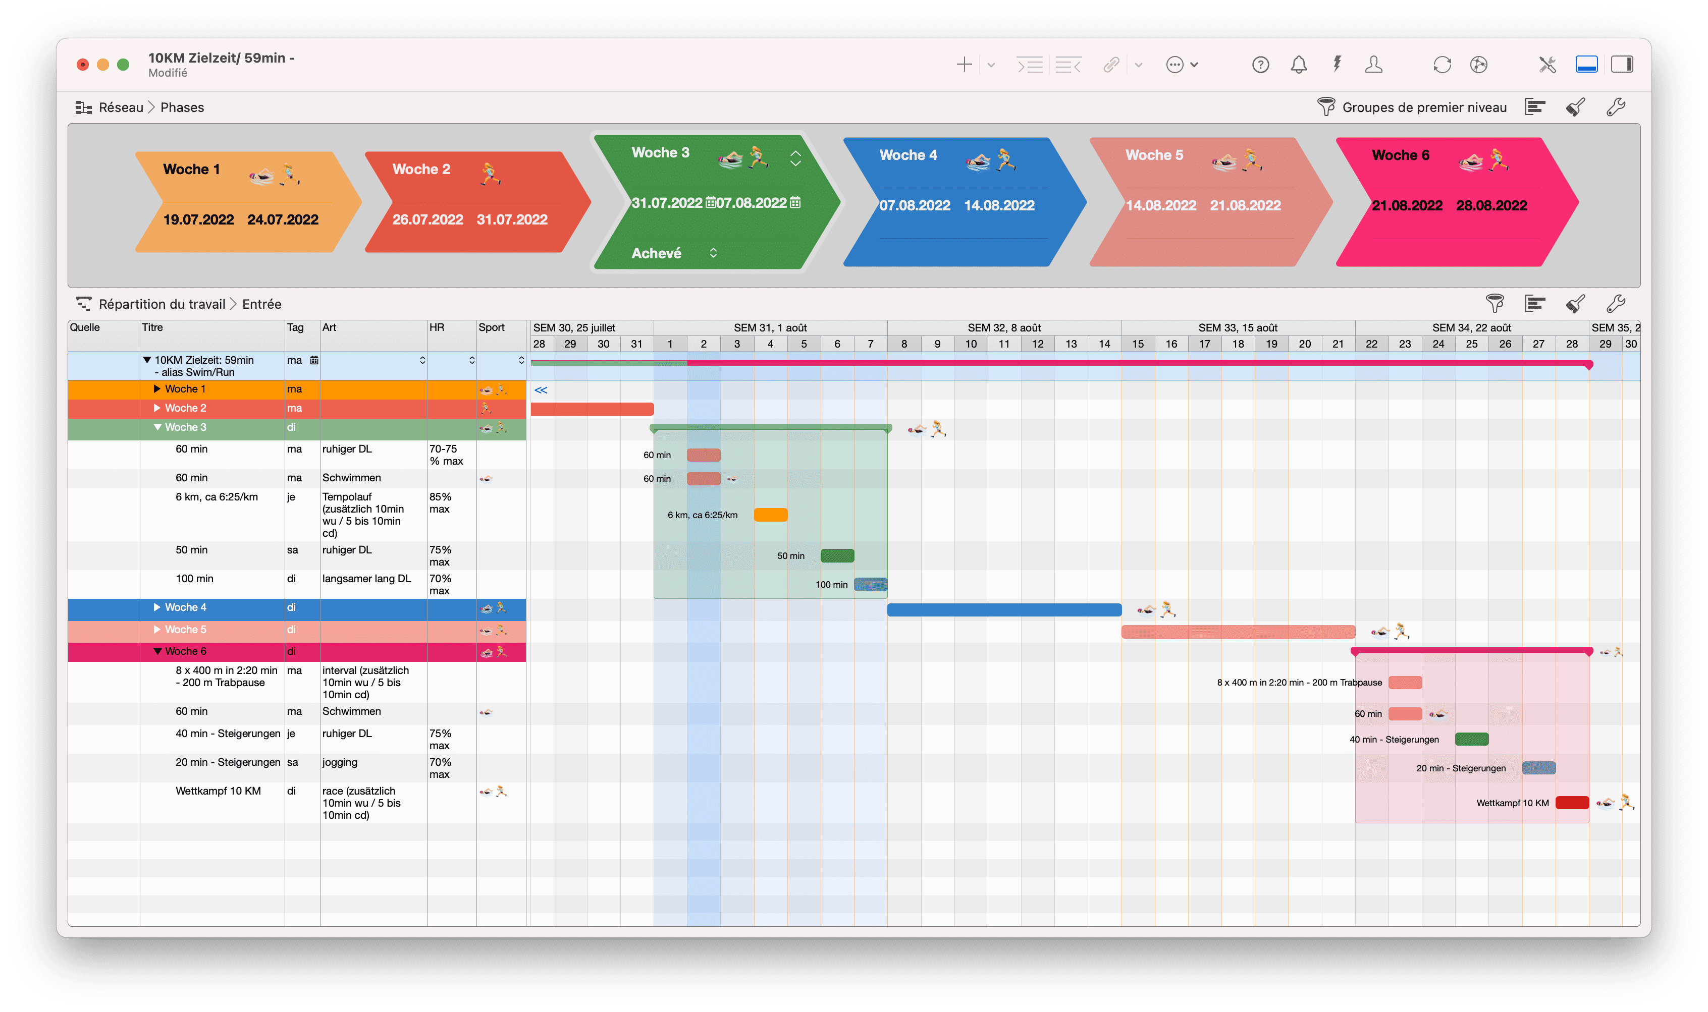Click the paperclip attachment icon in the toolbar
Viewport: 1708px width, 1012px height.
[1110, 64]
